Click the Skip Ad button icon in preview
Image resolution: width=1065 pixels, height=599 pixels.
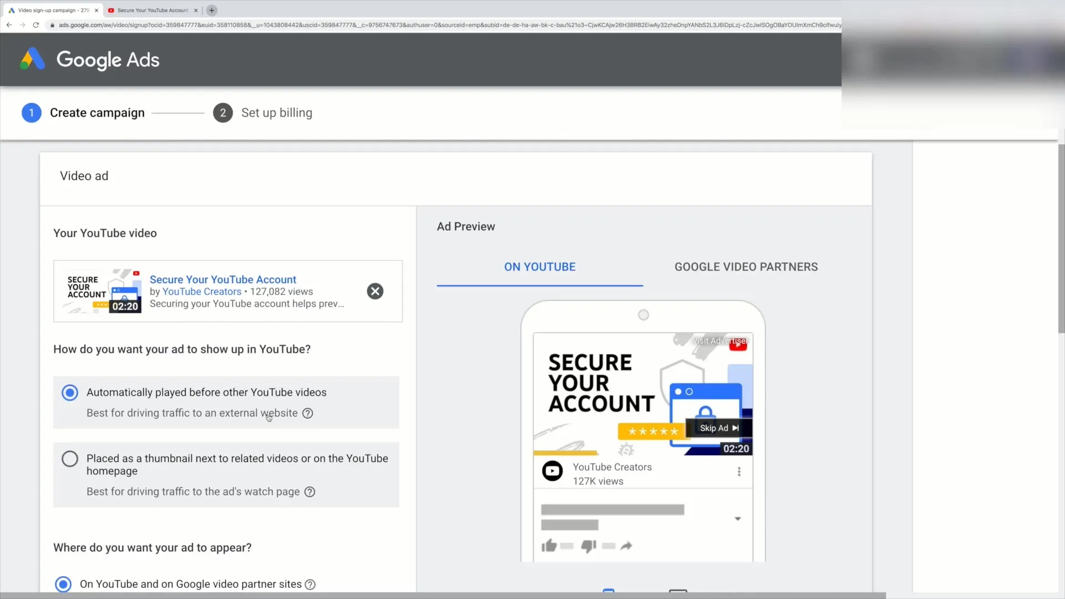pos(720,428)
